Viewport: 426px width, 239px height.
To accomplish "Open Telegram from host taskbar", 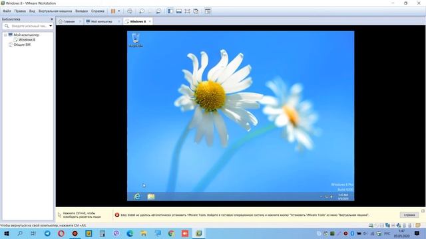I will [47, 233].
